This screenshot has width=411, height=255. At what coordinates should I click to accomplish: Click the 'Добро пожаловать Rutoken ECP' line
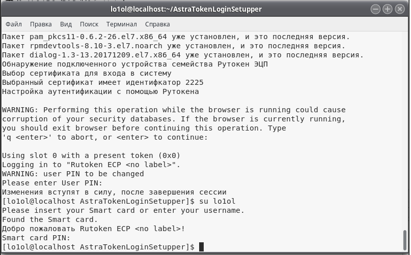(x=94, y=229)
